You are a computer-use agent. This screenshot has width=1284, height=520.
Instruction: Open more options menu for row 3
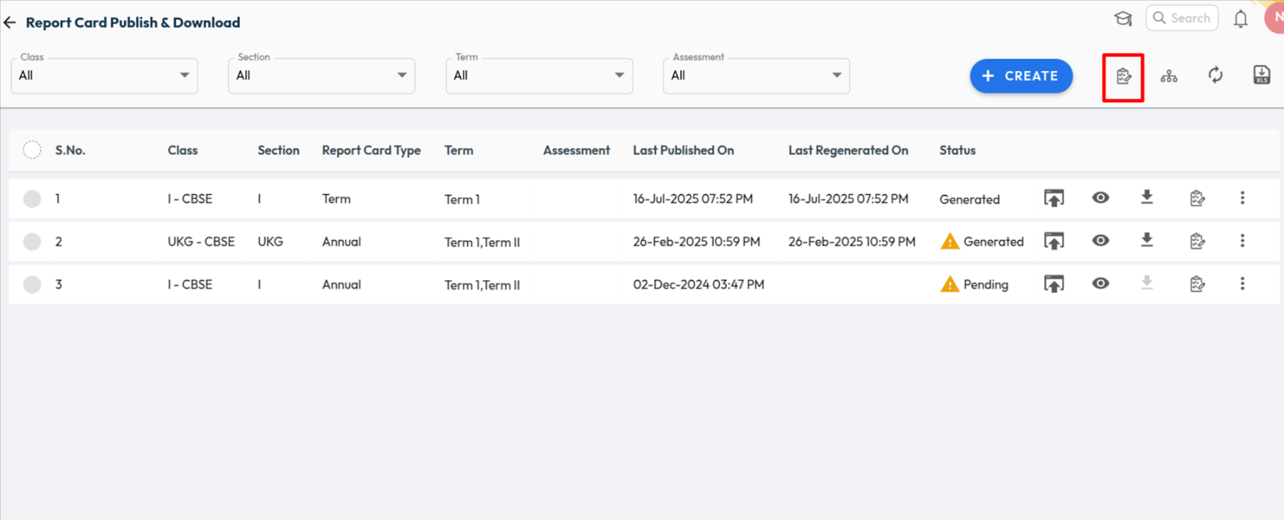(x=1241, y=283)
